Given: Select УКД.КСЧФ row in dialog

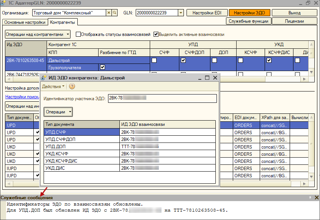Looking at the screenshot, I should click(x=130, y=153).
